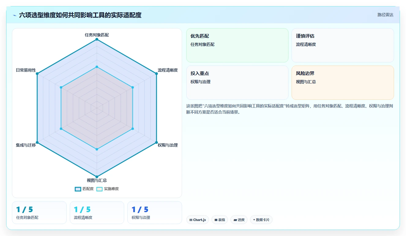Click the description paragraph starting 这张图把
This screenshot has width=406, height=236.
click(289, 109)
